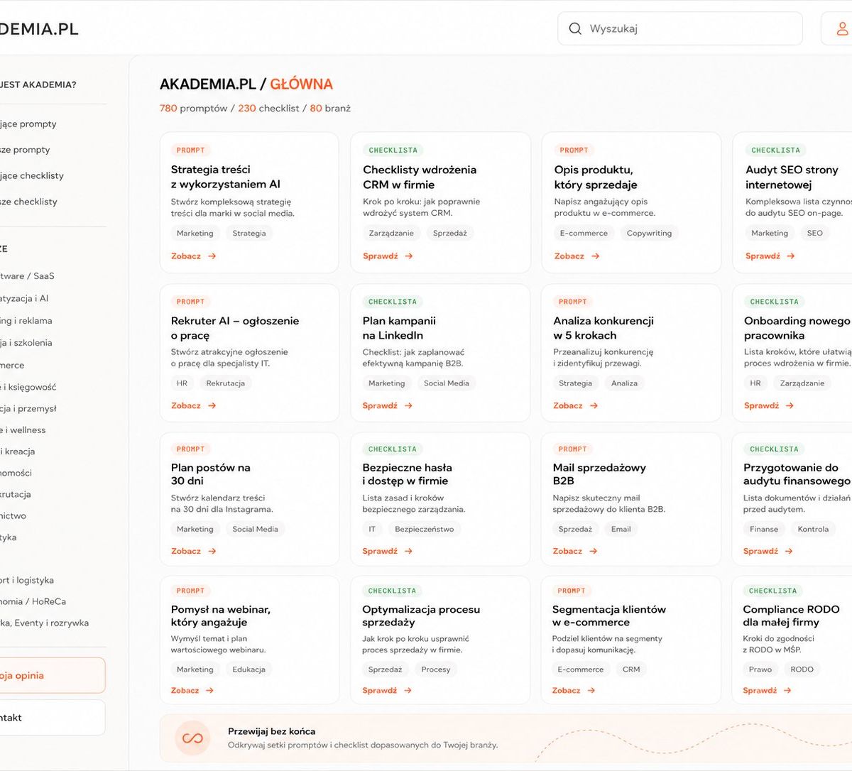Click arrow on Plan kampanii na LinkedIn card
This screenshot has height=771, width=852.
(409, 406)
